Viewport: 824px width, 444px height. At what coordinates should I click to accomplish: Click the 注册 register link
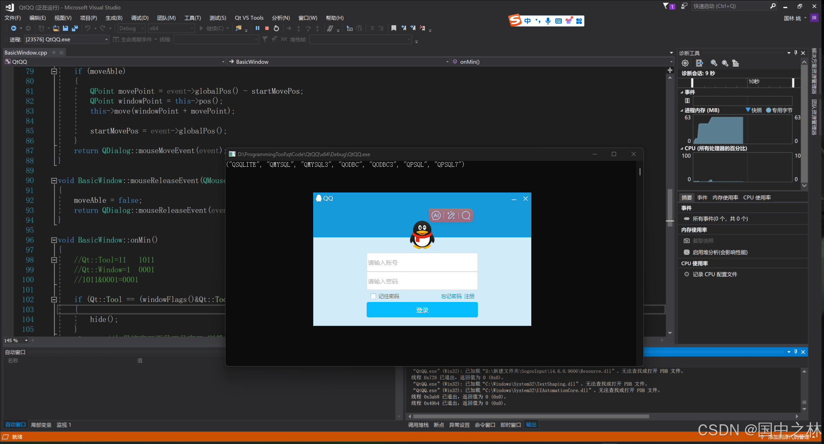[469, 296]
